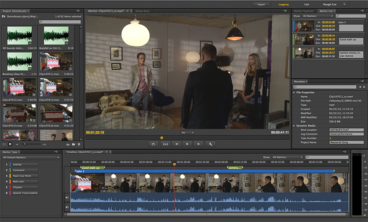Click the Ingest button
Image resolution: width=368 pixels, height=222 pixels.
click(261, 4)
